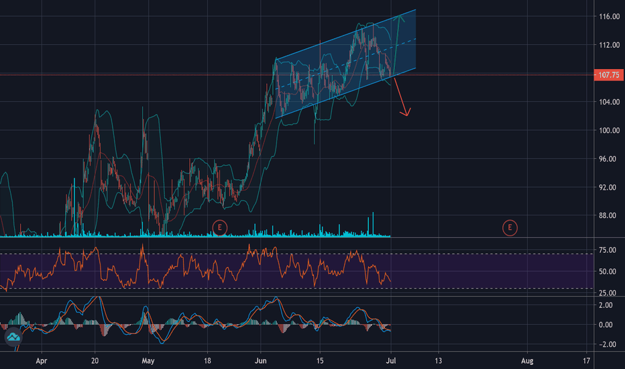Select the blue parallel channel drawing
The width and height of the screenshot is (625, 369).
click(345, 64)
